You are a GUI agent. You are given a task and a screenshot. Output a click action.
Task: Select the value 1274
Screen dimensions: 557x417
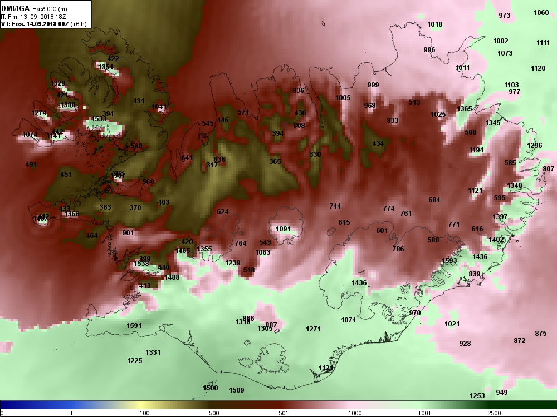[x=39, y=113]
